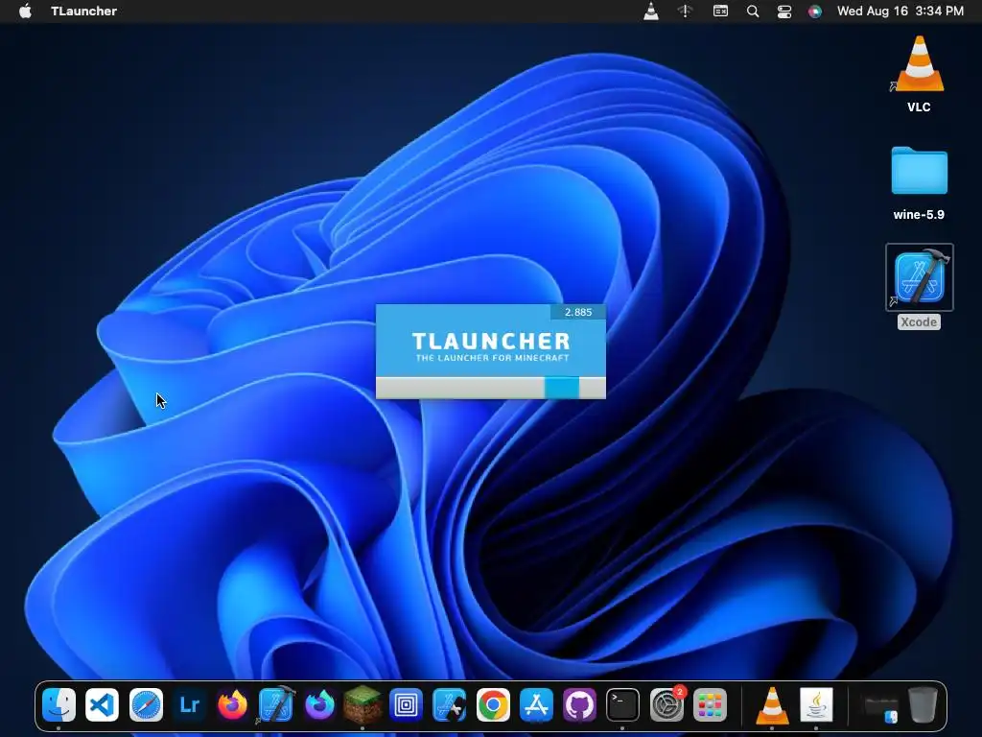Launch Google Chrome from the Dock
The width and height of the screenshot is (982, 737).
493,704
